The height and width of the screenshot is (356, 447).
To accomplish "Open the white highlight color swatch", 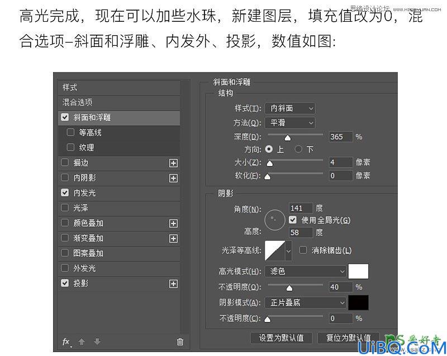I will 358,272.
